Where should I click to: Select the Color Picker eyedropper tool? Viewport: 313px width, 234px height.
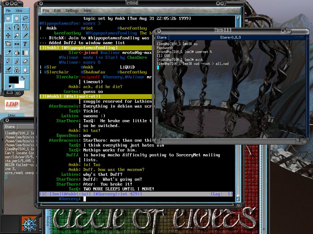click(x=8, y=53)
